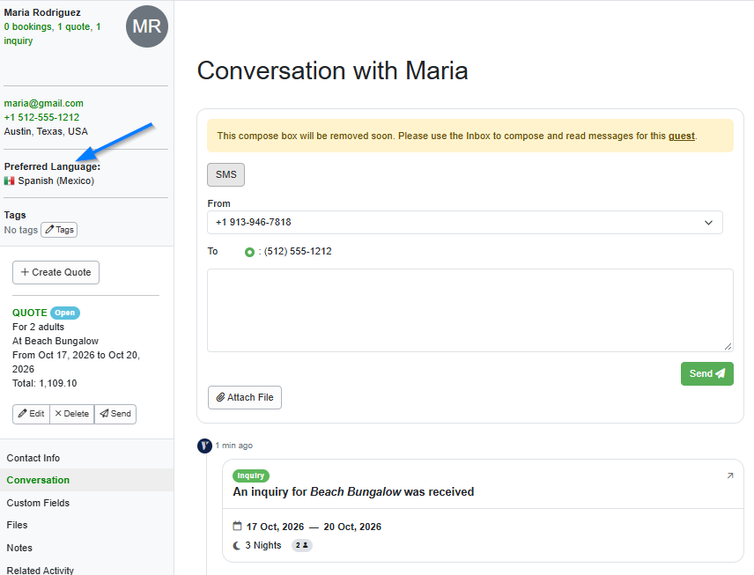Click the '1 min ago' timestamp
754x575 pixels.
pos(233,446)
